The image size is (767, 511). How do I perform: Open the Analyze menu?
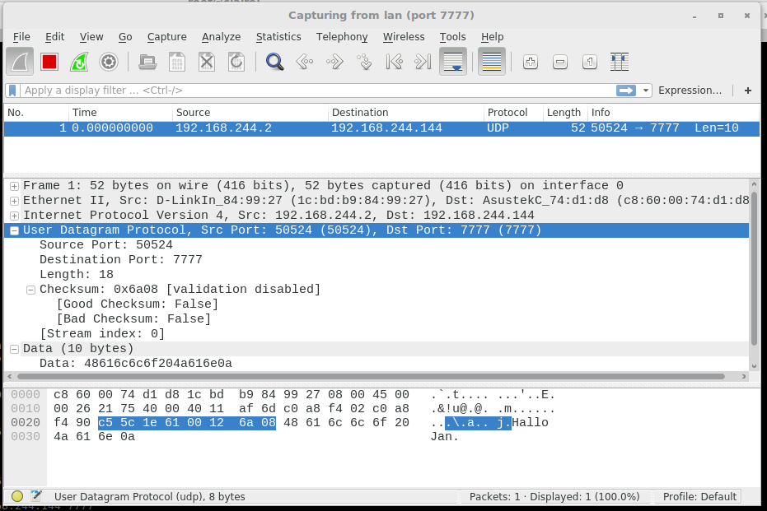pyautogui.click(x=221, y=37)
